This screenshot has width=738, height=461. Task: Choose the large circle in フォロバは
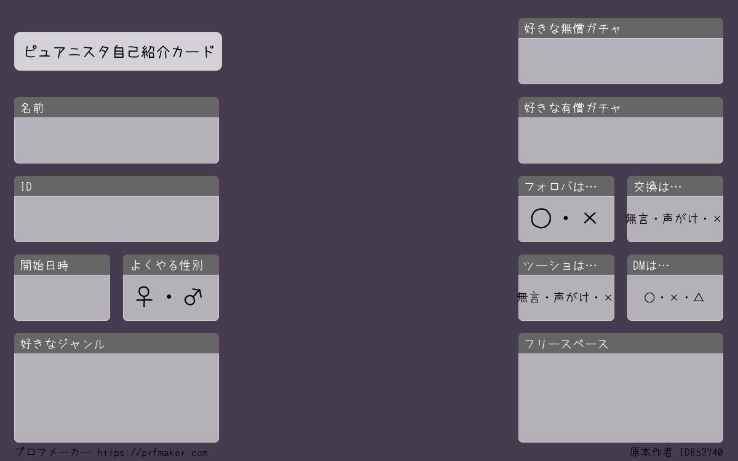(x=541, y=218)
